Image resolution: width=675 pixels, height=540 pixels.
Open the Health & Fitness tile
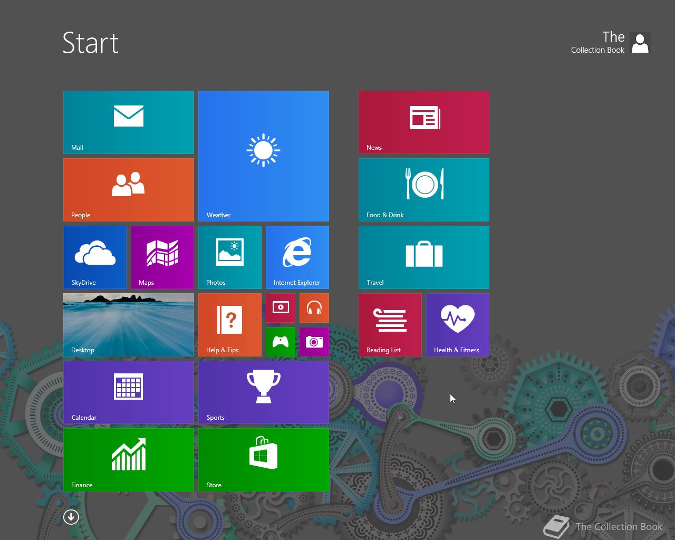pos(458,325)
